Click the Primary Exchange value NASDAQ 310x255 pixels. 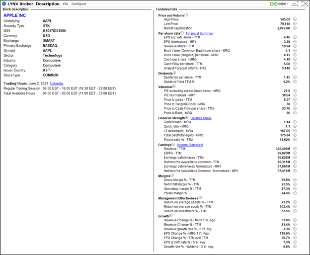tap(50, 46)
